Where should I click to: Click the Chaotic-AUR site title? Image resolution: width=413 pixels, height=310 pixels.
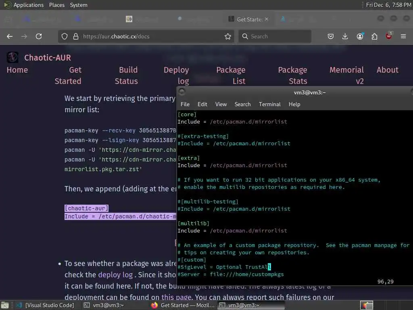tap(48, 58)
